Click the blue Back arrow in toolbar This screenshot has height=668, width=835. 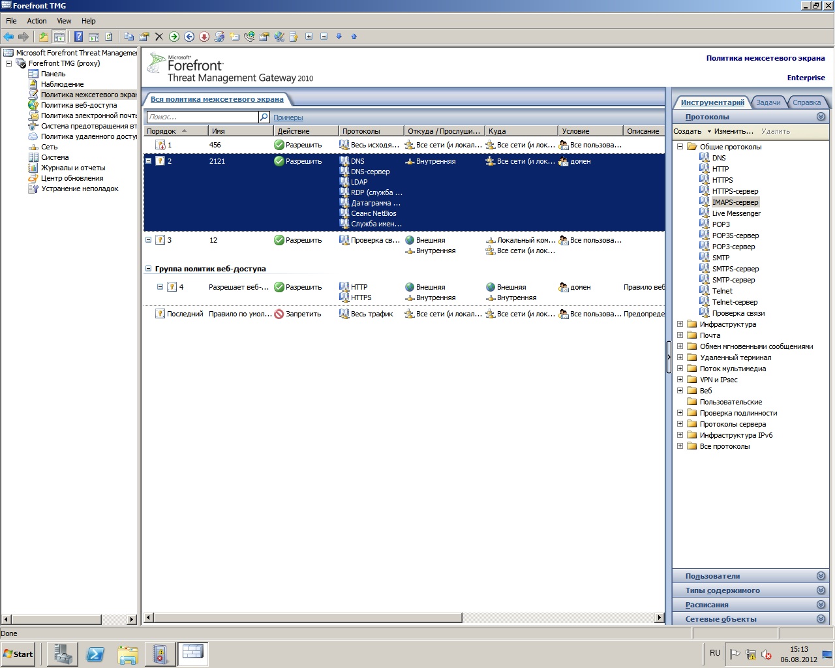click(x=8, y=37)
